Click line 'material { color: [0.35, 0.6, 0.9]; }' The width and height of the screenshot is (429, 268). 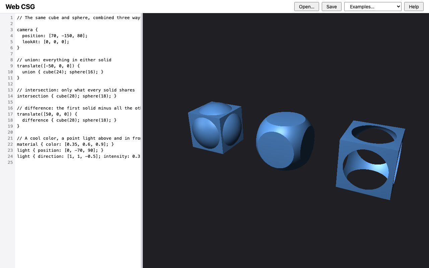[x=65, y=144]
